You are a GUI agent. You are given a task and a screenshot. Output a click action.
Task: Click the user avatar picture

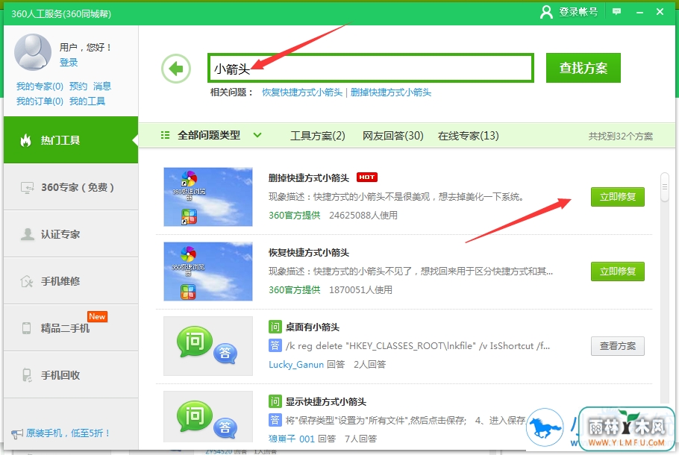click(33, 52)
